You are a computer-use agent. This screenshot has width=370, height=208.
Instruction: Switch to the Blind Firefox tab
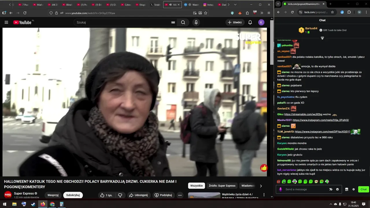tap(67, 5)
